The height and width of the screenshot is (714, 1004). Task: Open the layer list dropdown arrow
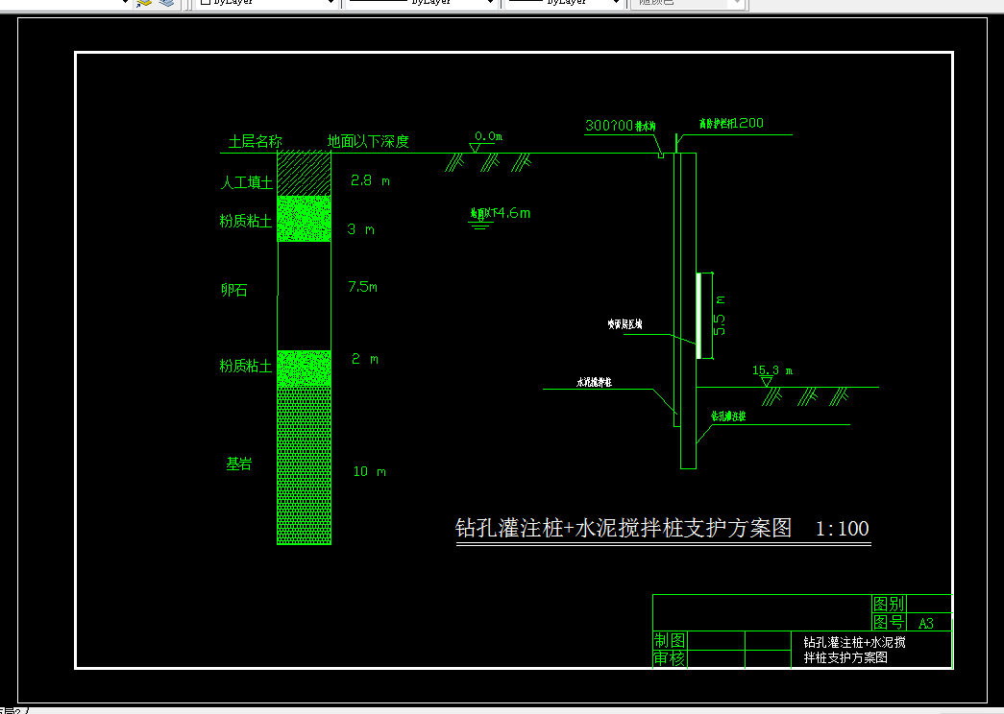[125, 3]
